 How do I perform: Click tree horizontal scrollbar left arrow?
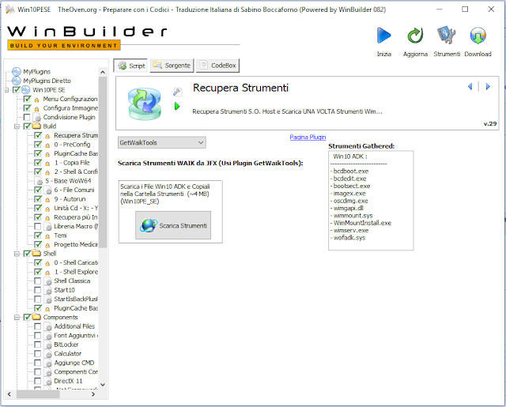[x=9, y=394]
